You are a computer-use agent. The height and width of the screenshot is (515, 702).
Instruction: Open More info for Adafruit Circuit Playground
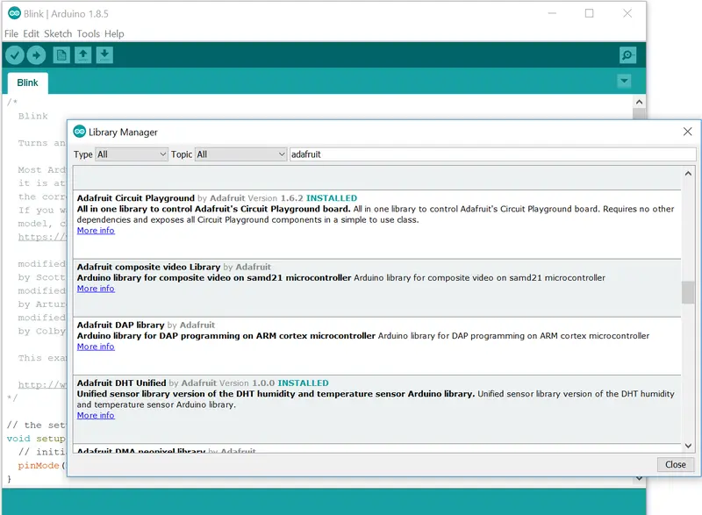tap(96, 231)
